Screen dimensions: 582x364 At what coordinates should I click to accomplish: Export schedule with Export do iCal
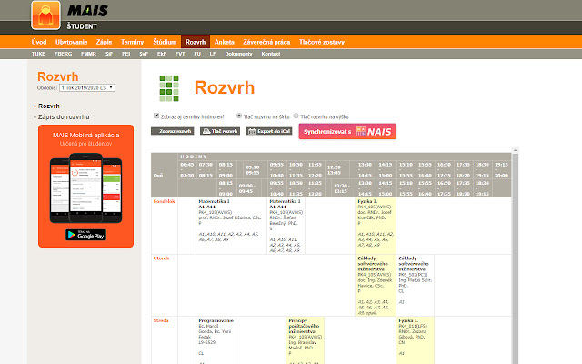[x=269, y=132]
